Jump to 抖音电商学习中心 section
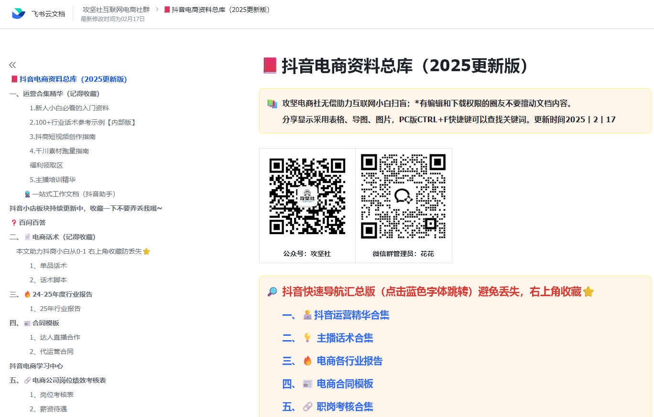The height and width of the screenshot is (417, 654). click(36, 366)
